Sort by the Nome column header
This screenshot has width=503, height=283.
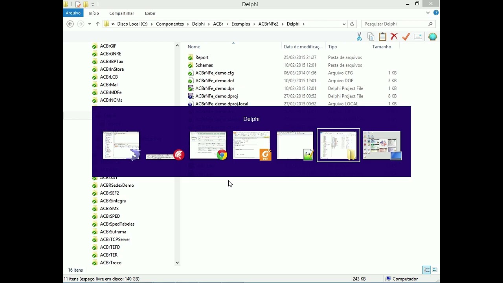click(x=233, y=47)
